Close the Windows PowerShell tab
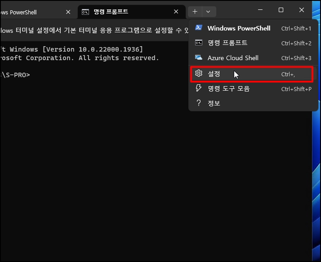 pos(68,12)
